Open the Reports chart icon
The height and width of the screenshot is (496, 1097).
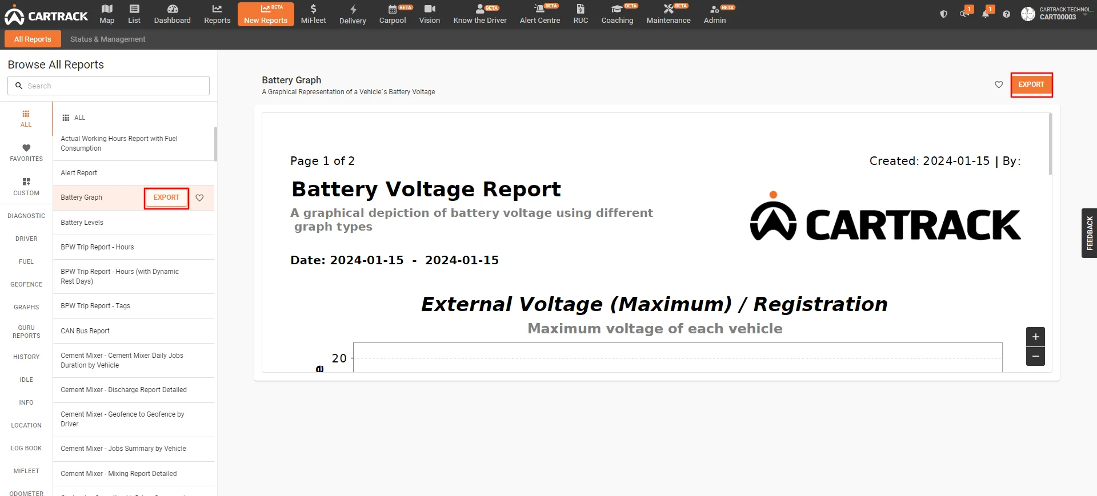[217, 9]
